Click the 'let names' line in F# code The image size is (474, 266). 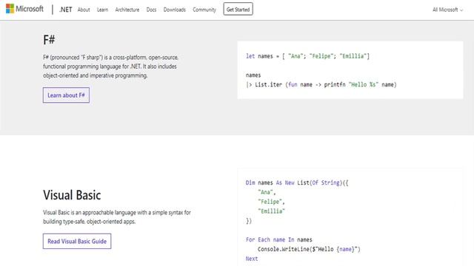(307, 56)
